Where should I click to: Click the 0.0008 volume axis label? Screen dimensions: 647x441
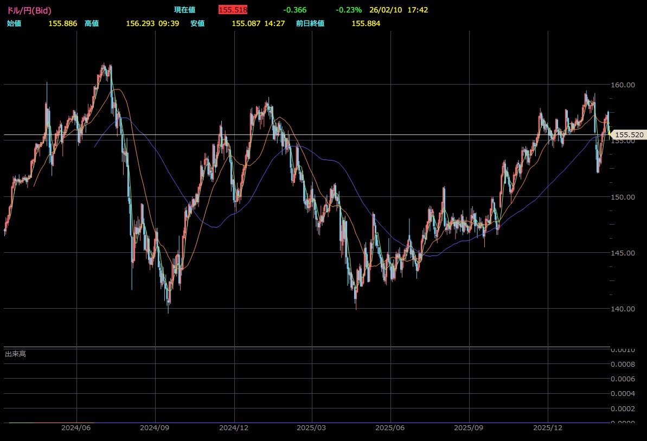[x=623, y=365]
